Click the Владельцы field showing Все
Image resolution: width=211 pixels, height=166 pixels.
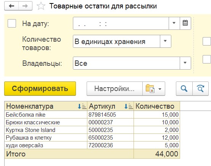pos(126,63)
